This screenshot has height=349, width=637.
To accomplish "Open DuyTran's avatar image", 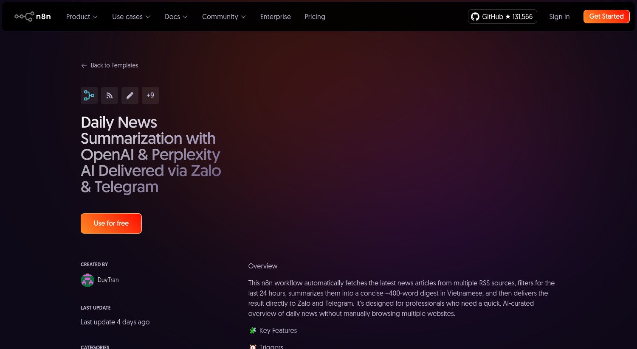I will [x=87, y=280].
